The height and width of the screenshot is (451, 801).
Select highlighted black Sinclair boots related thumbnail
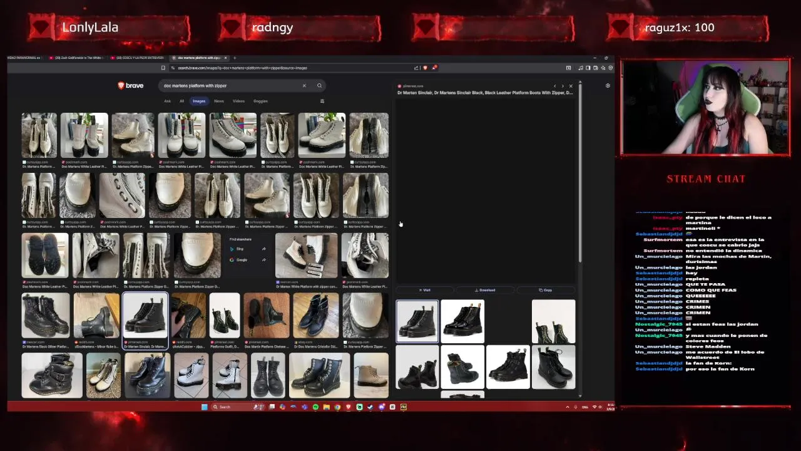tap(417, 321)
